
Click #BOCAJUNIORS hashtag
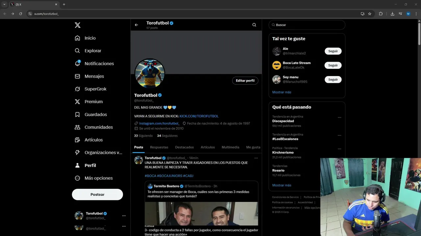pos(169,176)
